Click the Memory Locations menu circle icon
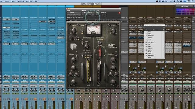This screenshot has height=109, width=195. coord(164,28)
